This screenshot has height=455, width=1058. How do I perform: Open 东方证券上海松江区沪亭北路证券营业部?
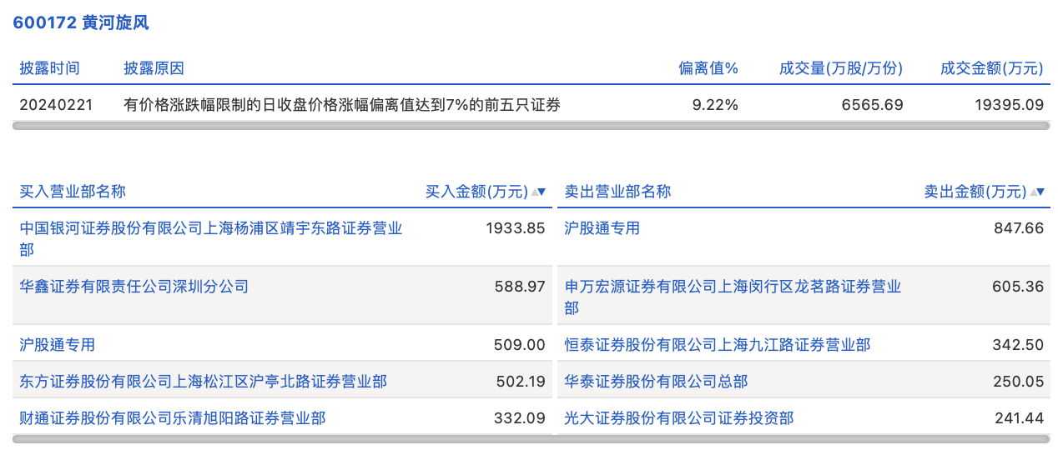point(204,382)
